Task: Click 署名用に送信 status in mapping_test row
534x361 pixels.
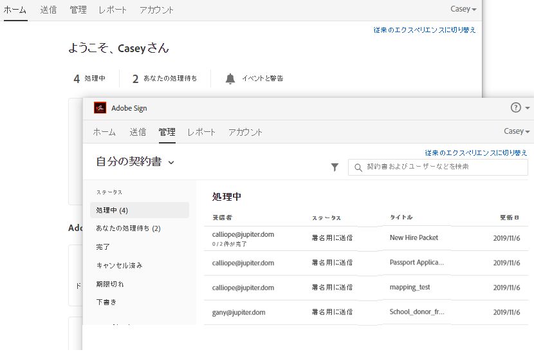Action: 332,288
